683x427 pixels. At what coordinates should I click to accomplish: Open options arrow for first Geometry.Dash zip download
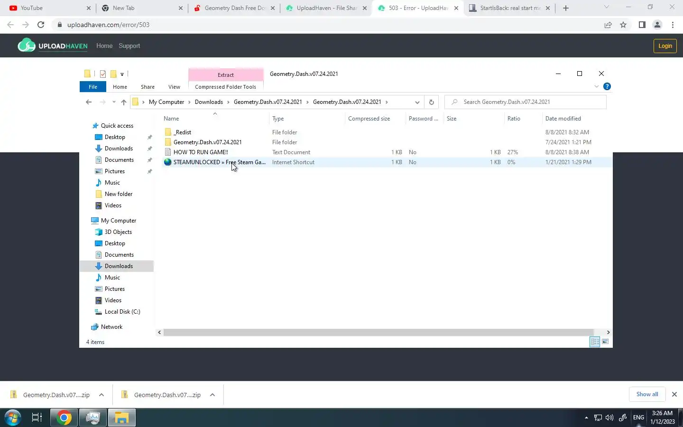point(102,395)
